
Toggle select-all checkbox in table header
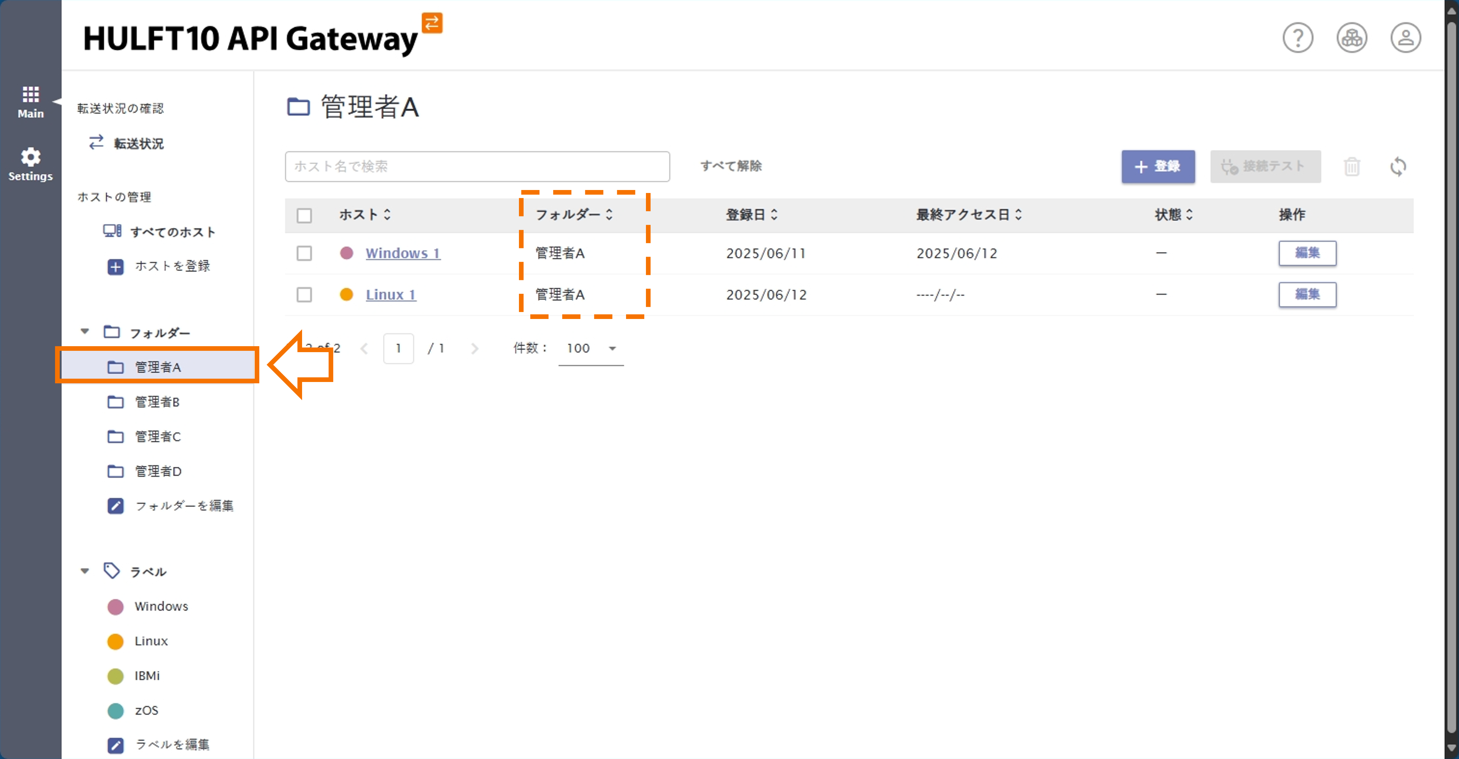(x=304, y=215)
